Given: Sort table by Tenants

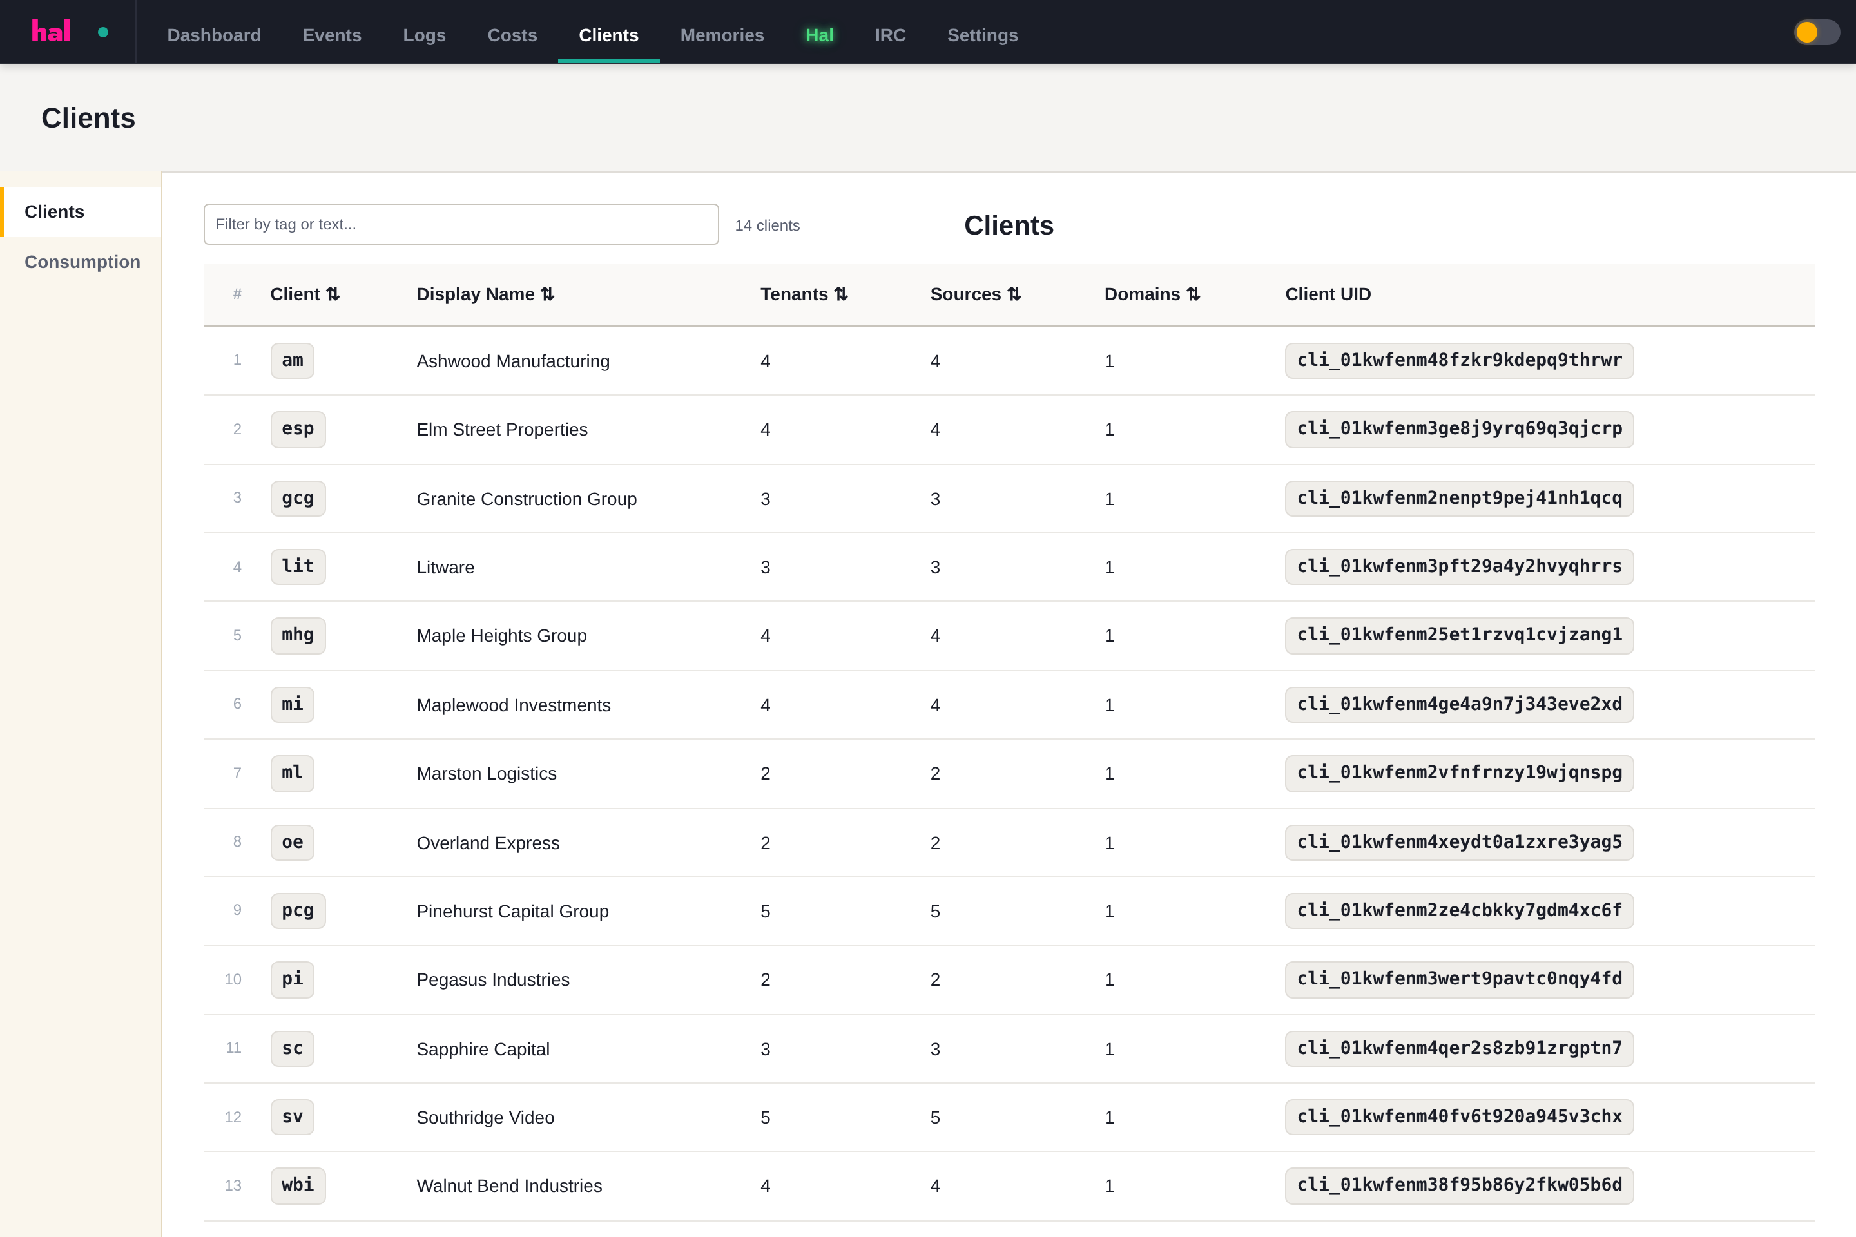Looking at the screenshot, I should tap(804, 294).
